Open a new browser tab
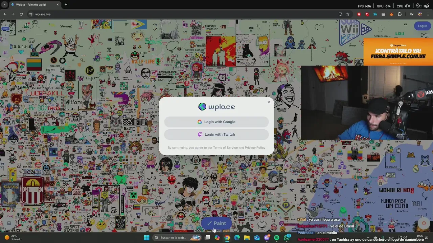The width and height of the screenshot is (433, 243). pyautogui.click(x=66, y=5)
